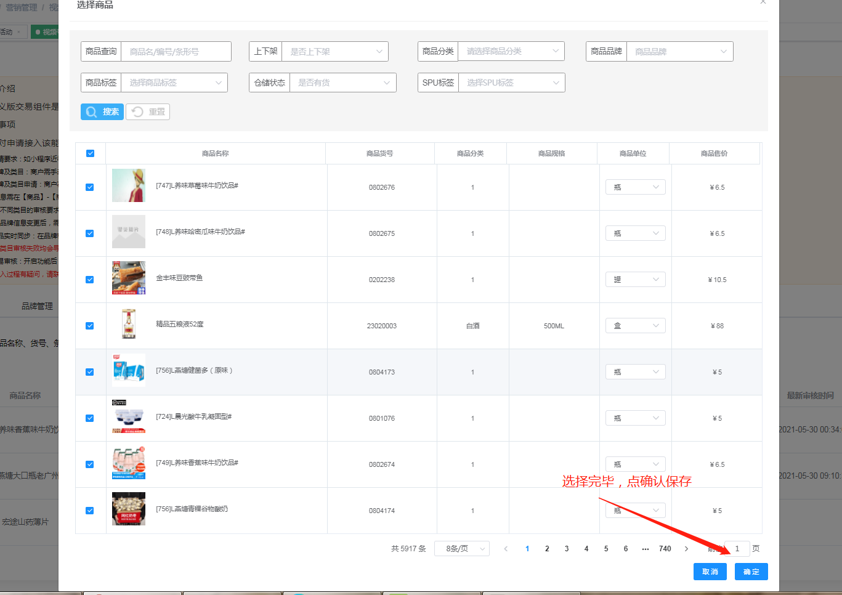This screenshot has height=595, width=842.
Task: Uncheck the 金丰味豆豉带鱼 row checkbox
Action: tap(90, 280)
